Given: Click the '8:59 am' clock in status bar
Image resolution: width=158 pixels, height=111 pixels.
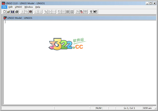Looking at the screenshot, I should coord(147,108).
